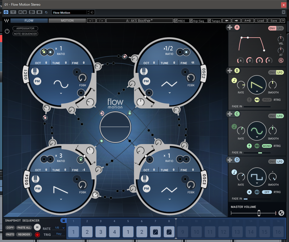Toggle modulator C MONO mode
This screenshot has width=289, height=242.
[x=267, y=146]
